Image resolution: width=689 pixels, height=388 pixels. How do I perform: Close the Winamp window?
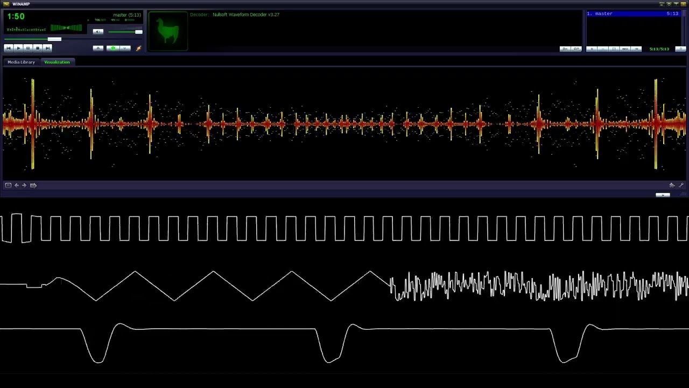[x=683, y=4]
